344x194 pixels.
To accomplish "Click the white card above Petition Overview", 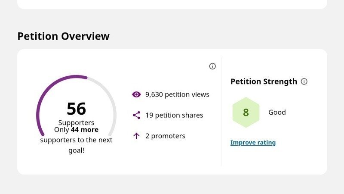I will tap(172, 4).
